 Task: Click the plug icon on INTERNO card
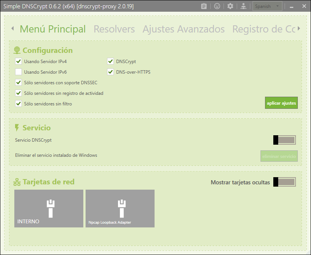[x=51, y=209]
